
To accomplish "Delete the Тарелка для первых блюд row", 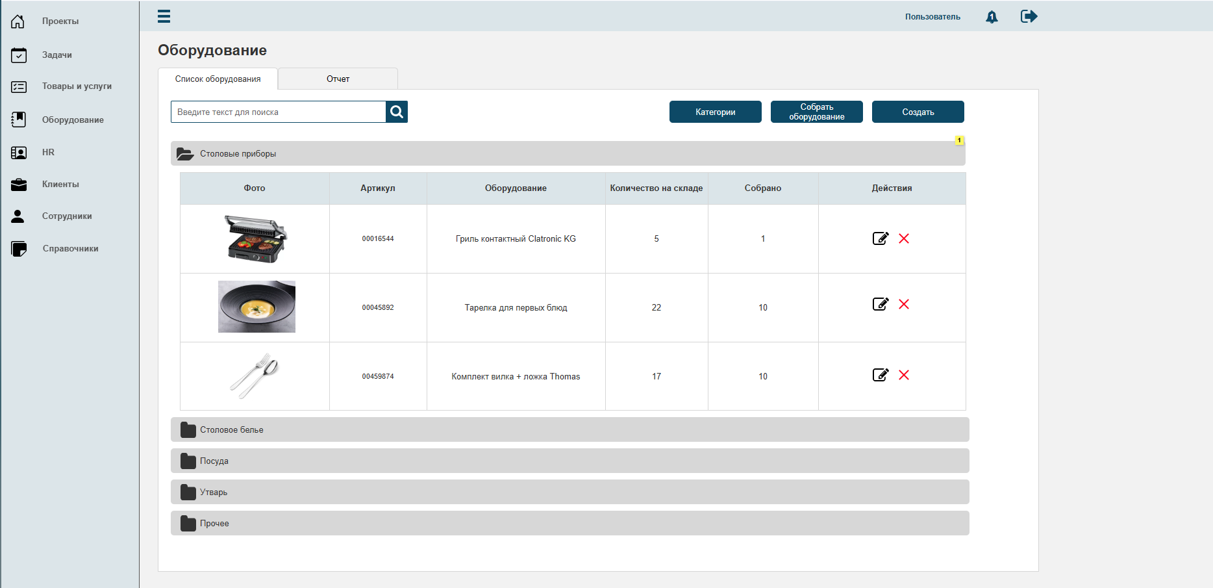I will [904, 304].
